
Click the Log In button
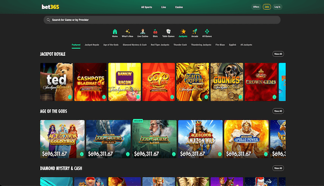(277, 7)
